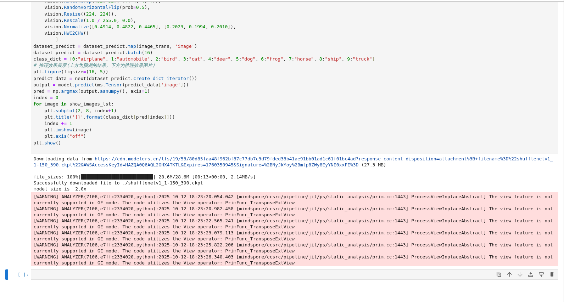Click the vision.HWC2CHW() code line
Screen dimensions: 564x302
pos(66,33)
